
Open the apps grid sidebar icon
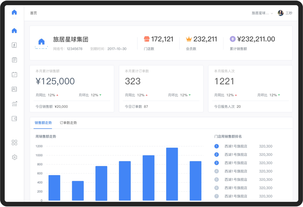tap(14, 143)
